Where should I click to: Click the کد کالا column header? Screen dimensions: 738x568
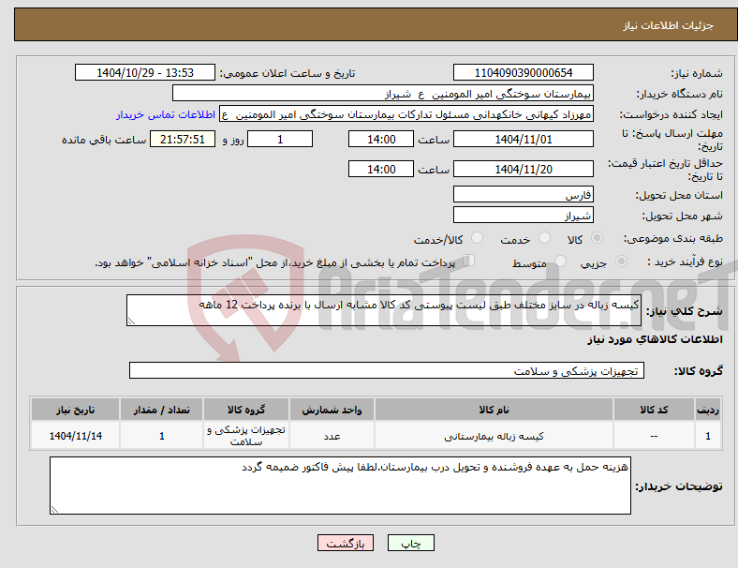tap(654, 410)
